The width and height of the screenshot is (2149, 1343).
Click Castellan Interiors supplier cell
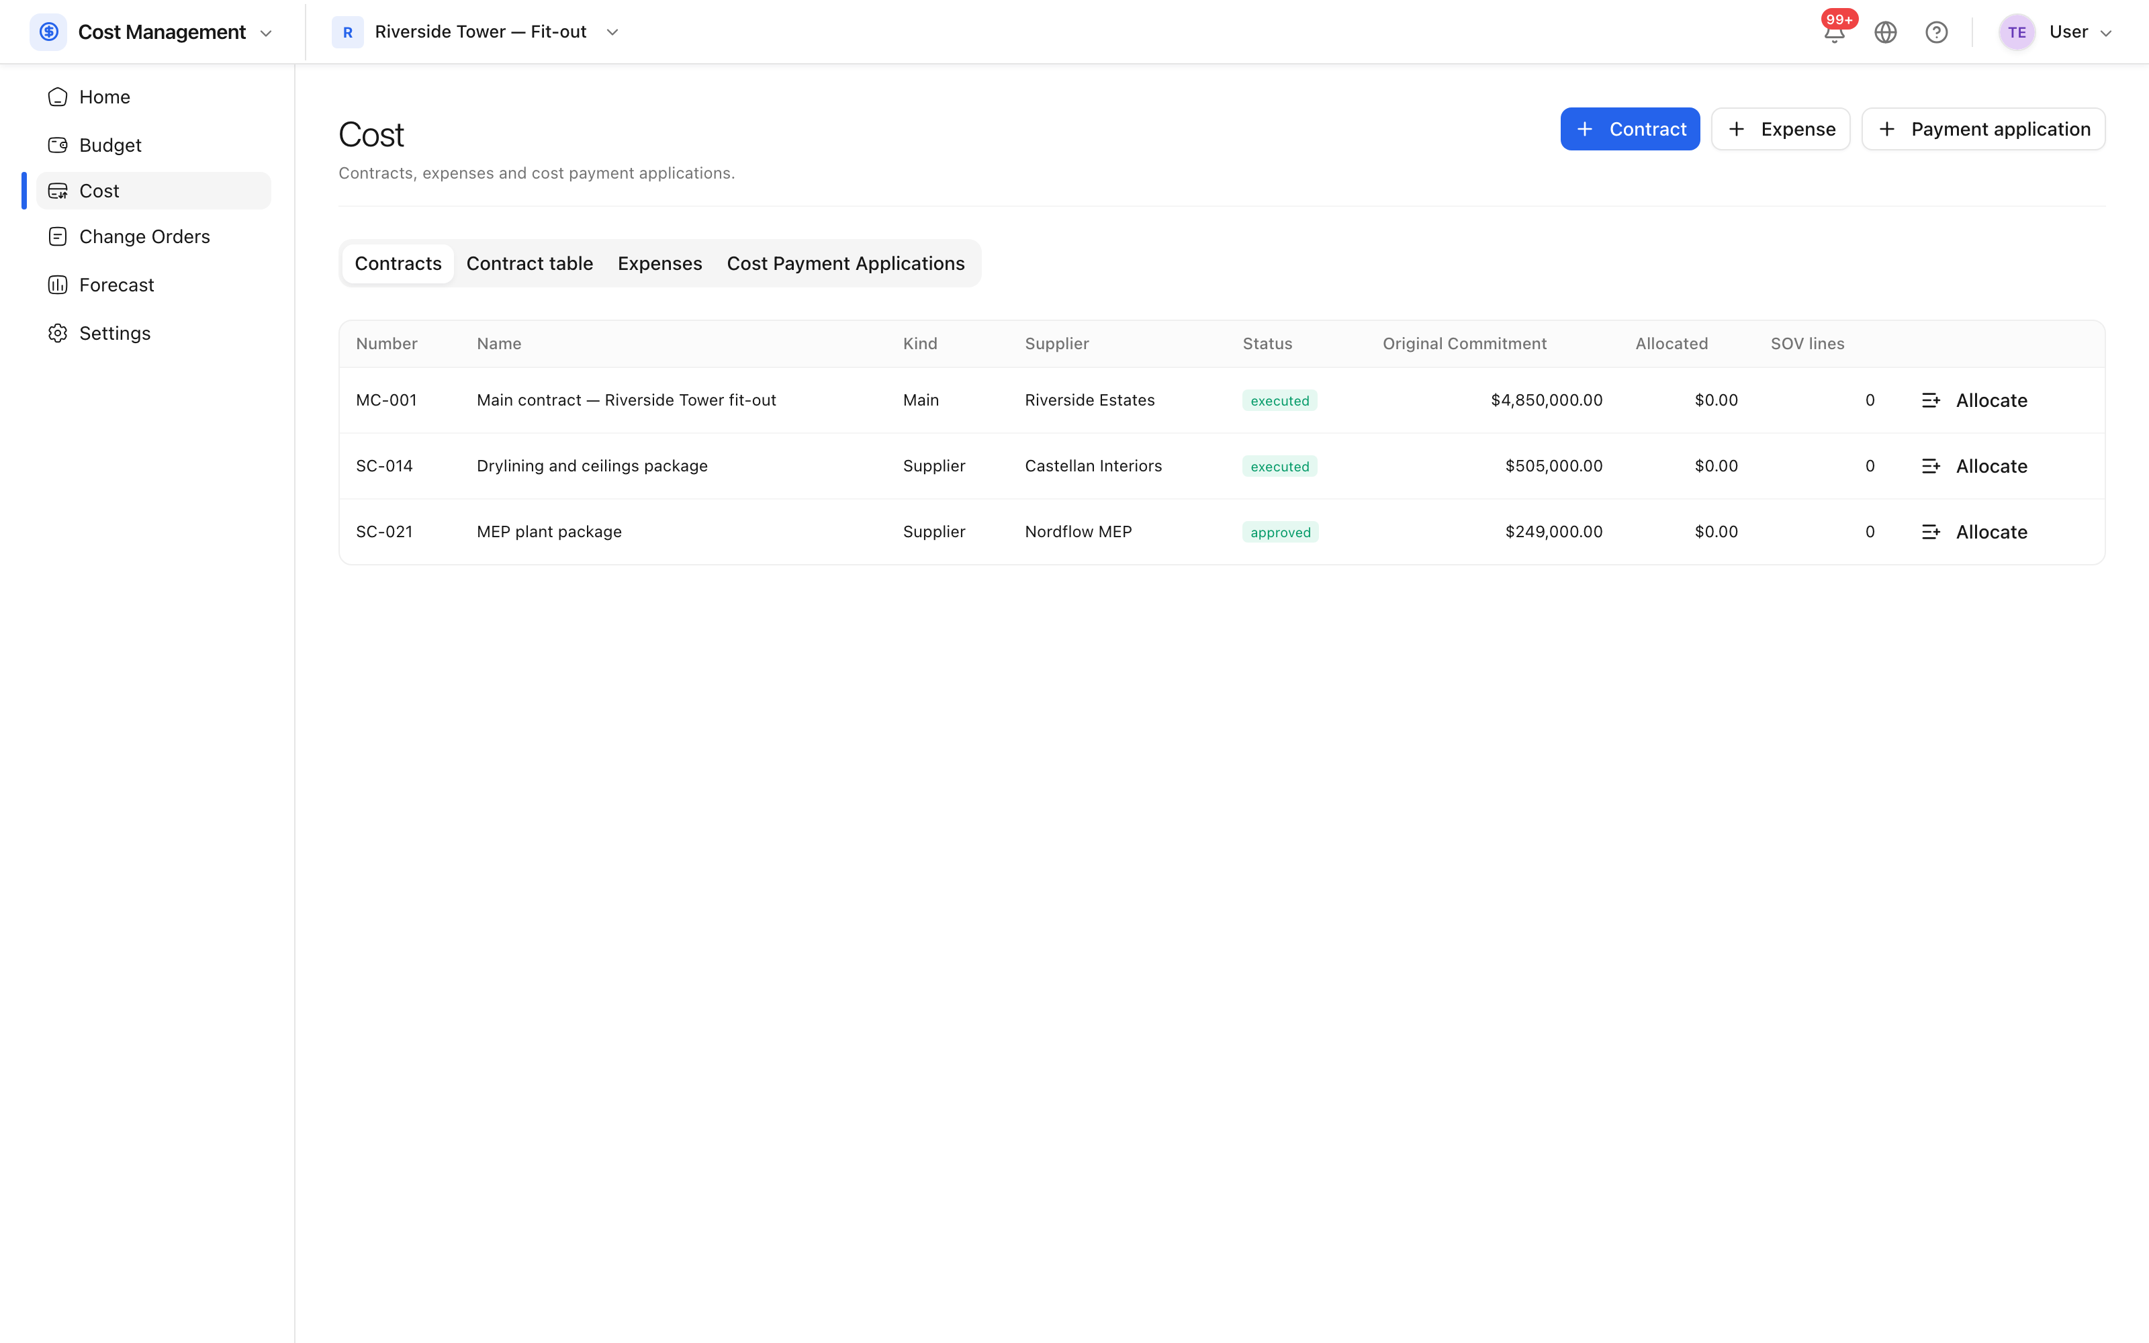click(x=1093, y=466)
